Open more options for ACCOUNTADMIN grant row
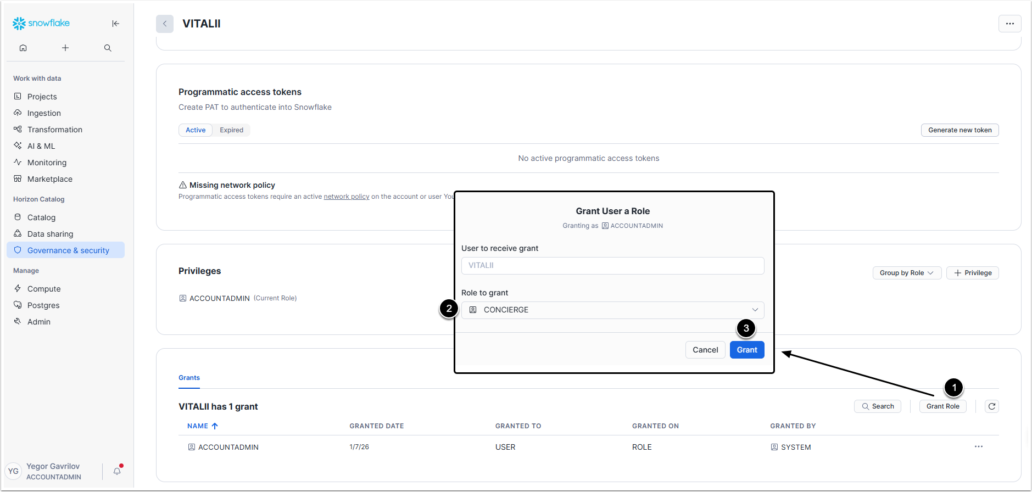 click(978, 447)
